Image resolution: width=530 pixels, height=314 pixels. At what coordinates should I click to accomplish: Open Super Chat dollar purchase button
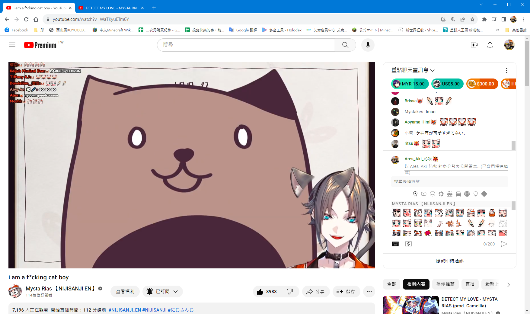[408, 244]
